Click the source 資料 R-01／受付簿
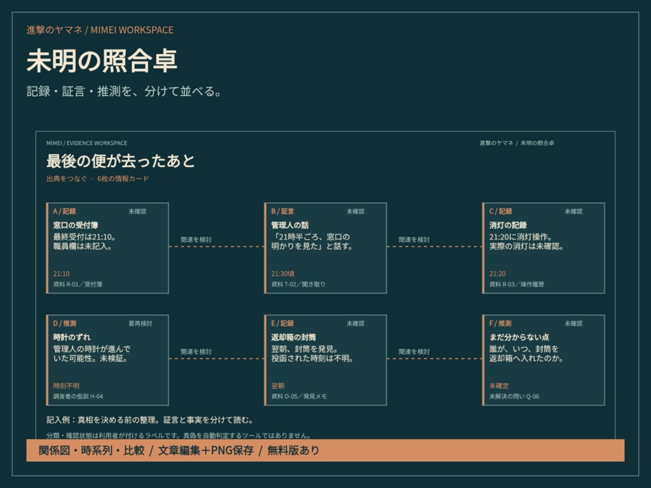This screenshot has height=488, width=651. coord(78,284)
